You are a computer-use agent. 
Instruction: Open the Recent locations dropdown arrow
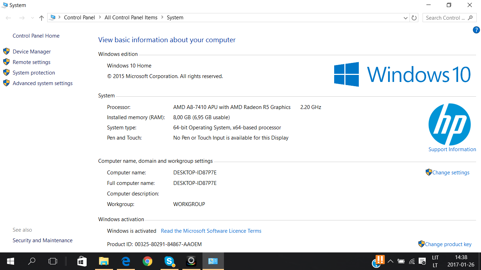(33, 18)
